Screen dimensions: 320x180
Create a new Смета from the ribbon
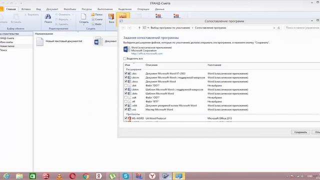pos(97,19)
